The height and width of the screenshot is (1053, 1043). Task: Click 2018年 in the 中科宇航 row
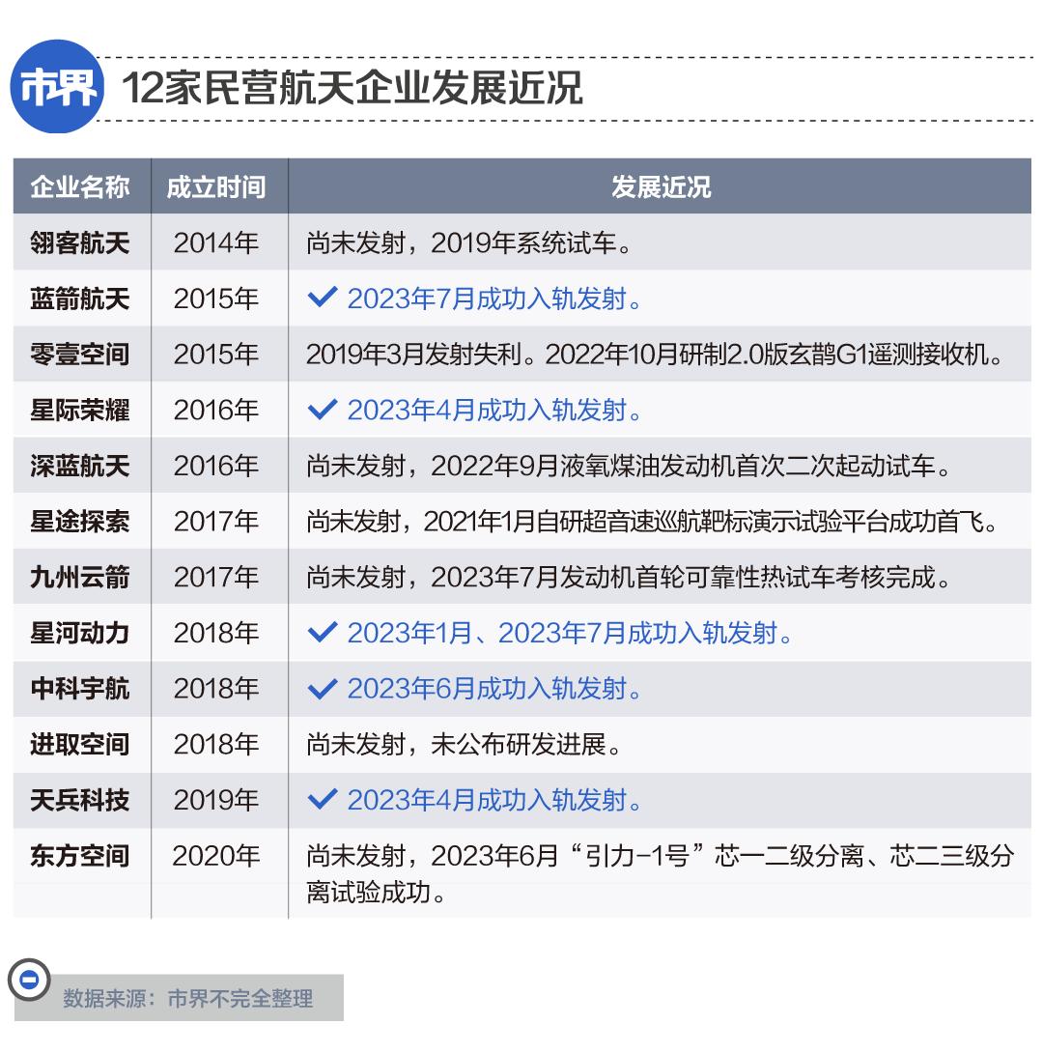point(216,689)
